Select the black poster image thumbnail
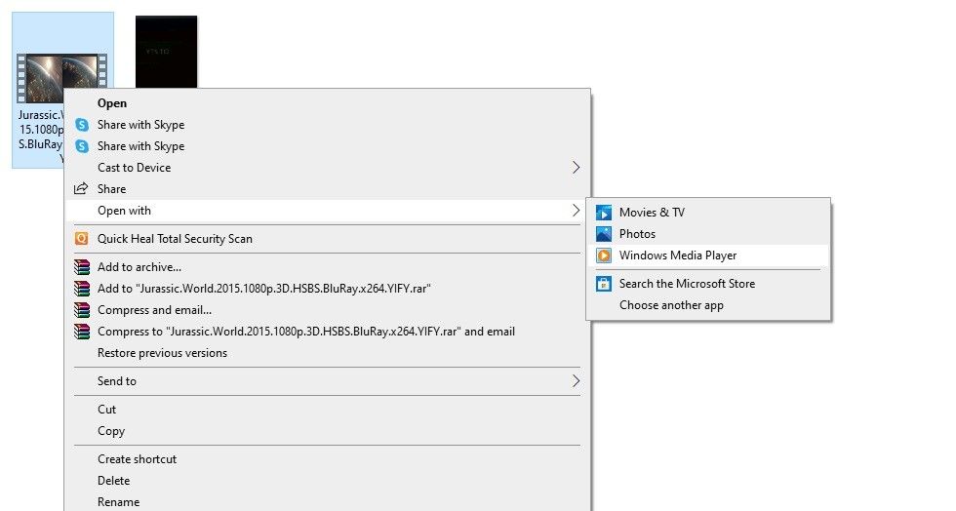 coord(167,52)
